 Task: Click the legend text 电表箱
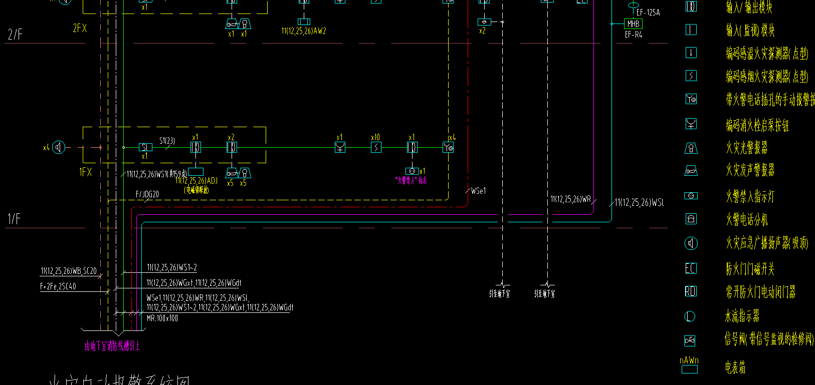click(735, 367)
